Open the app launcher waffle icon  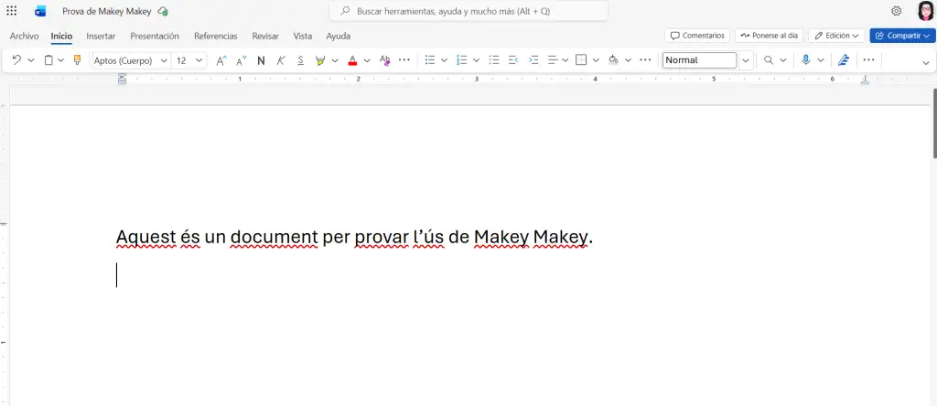point(12,11)
